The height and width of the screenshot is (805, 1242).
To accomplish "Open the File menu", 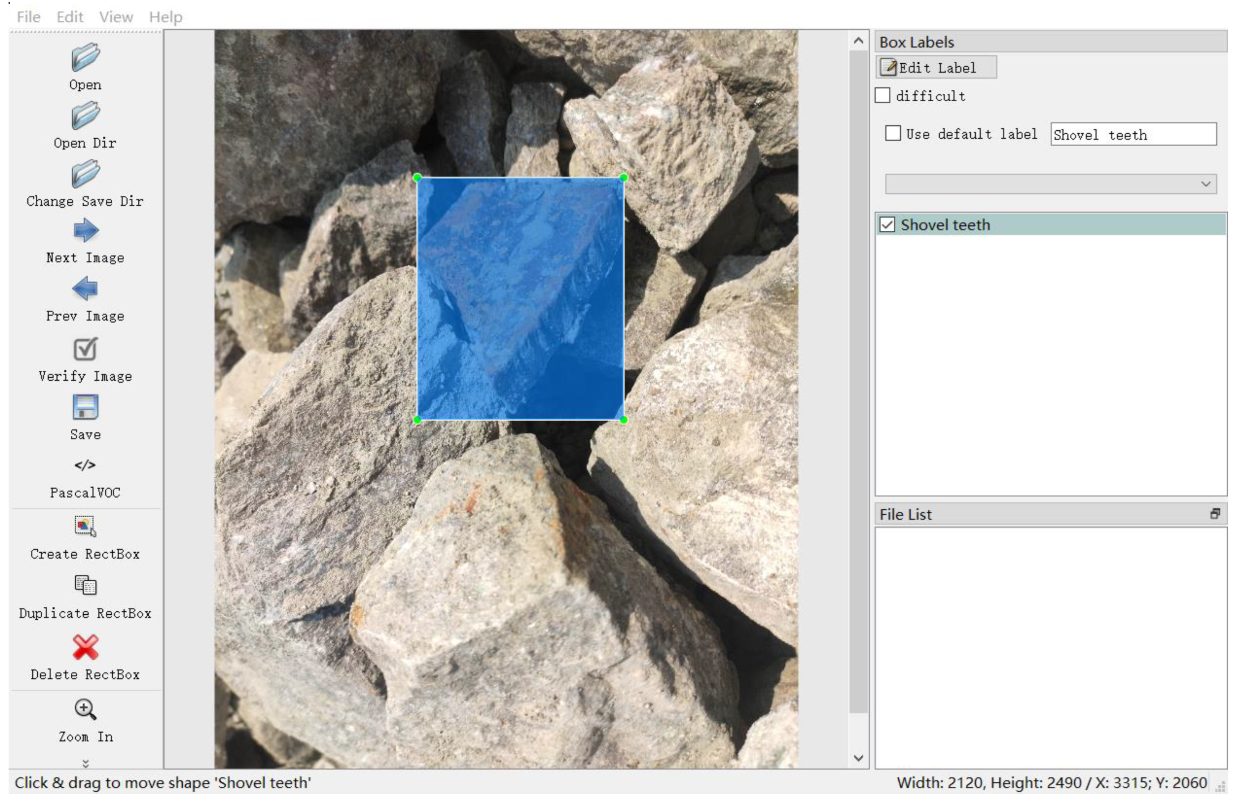I will click(x=28, y=17).
